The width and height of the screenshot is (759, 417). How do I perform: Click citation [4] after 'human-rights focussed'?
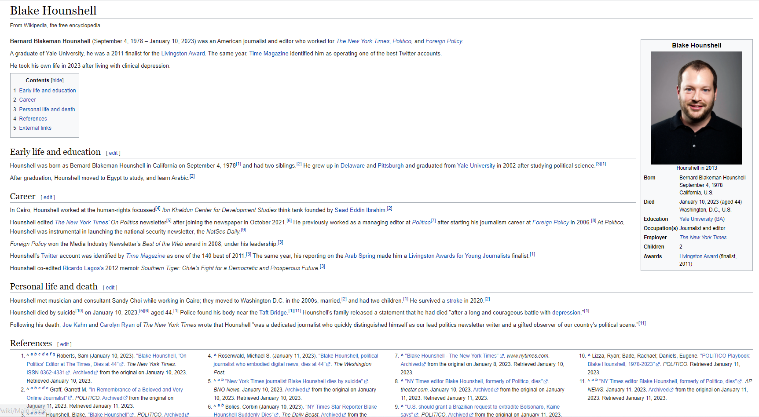(x=158, y=208)
